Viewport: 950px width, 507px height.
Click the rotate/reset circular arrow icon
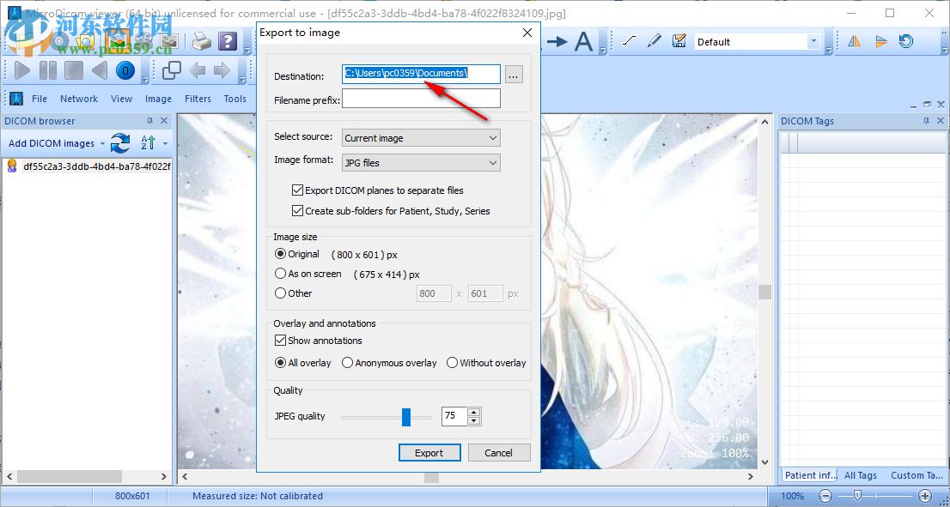coord(906,41)
